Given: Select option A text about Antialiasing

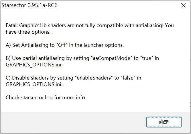Looking at the screenshot, I should coord(65,45).
